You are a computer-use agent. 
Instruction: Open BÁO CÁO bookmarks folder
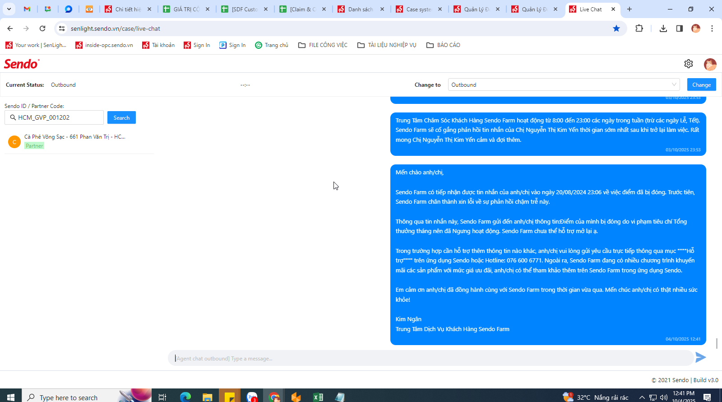(443, 45)
